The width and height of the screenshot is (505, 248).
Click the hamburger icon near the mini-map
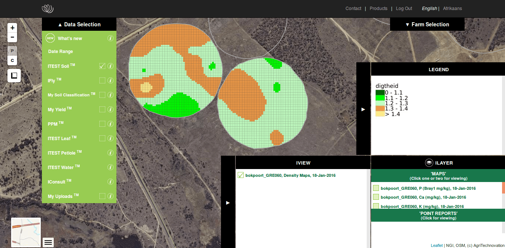coord(48,242)
